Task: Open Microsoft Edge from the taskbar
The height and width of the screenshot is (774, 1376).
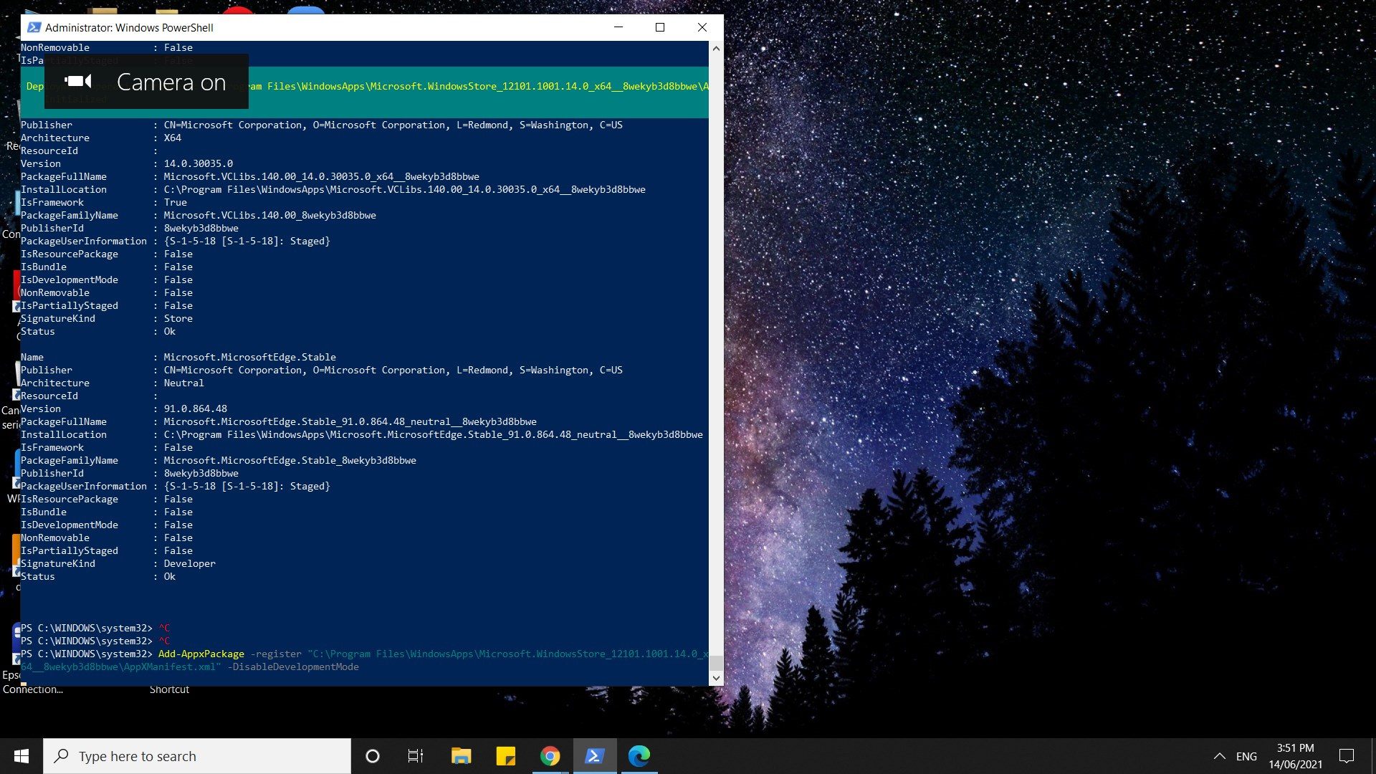Action: (x=639, y=756)
